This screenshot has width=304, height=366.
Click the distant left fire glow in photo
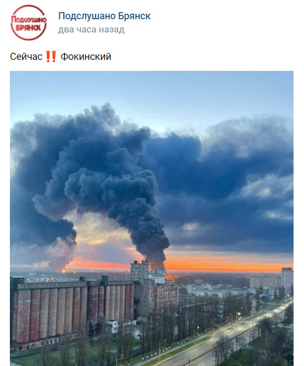pyautogui.click(x=63, y=270)
